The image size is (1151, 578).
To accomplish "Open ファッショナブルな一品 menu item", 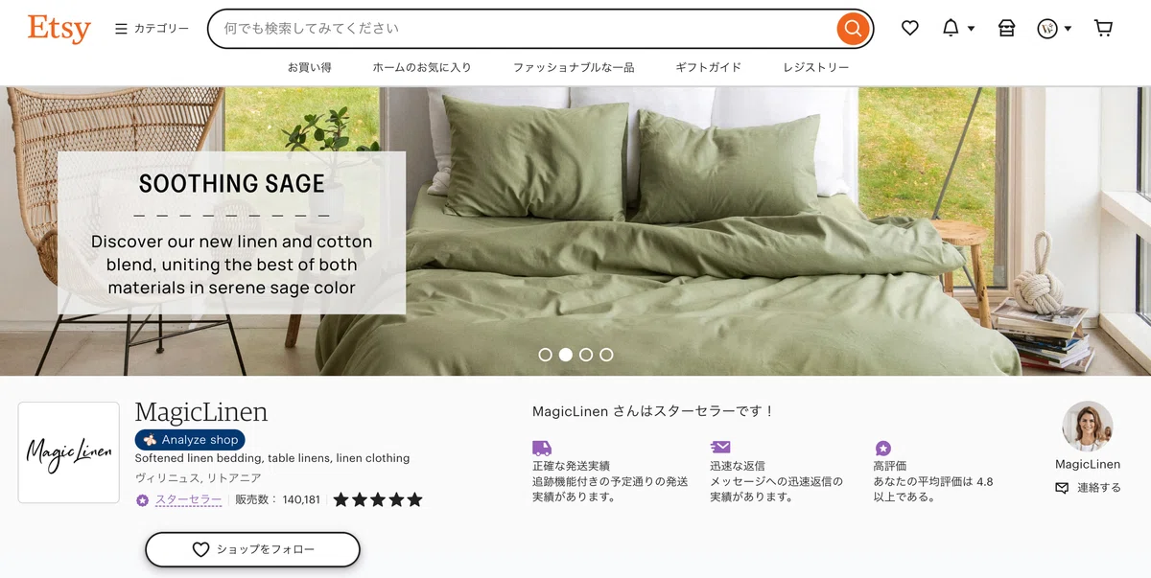I will [x=574, y=67].
